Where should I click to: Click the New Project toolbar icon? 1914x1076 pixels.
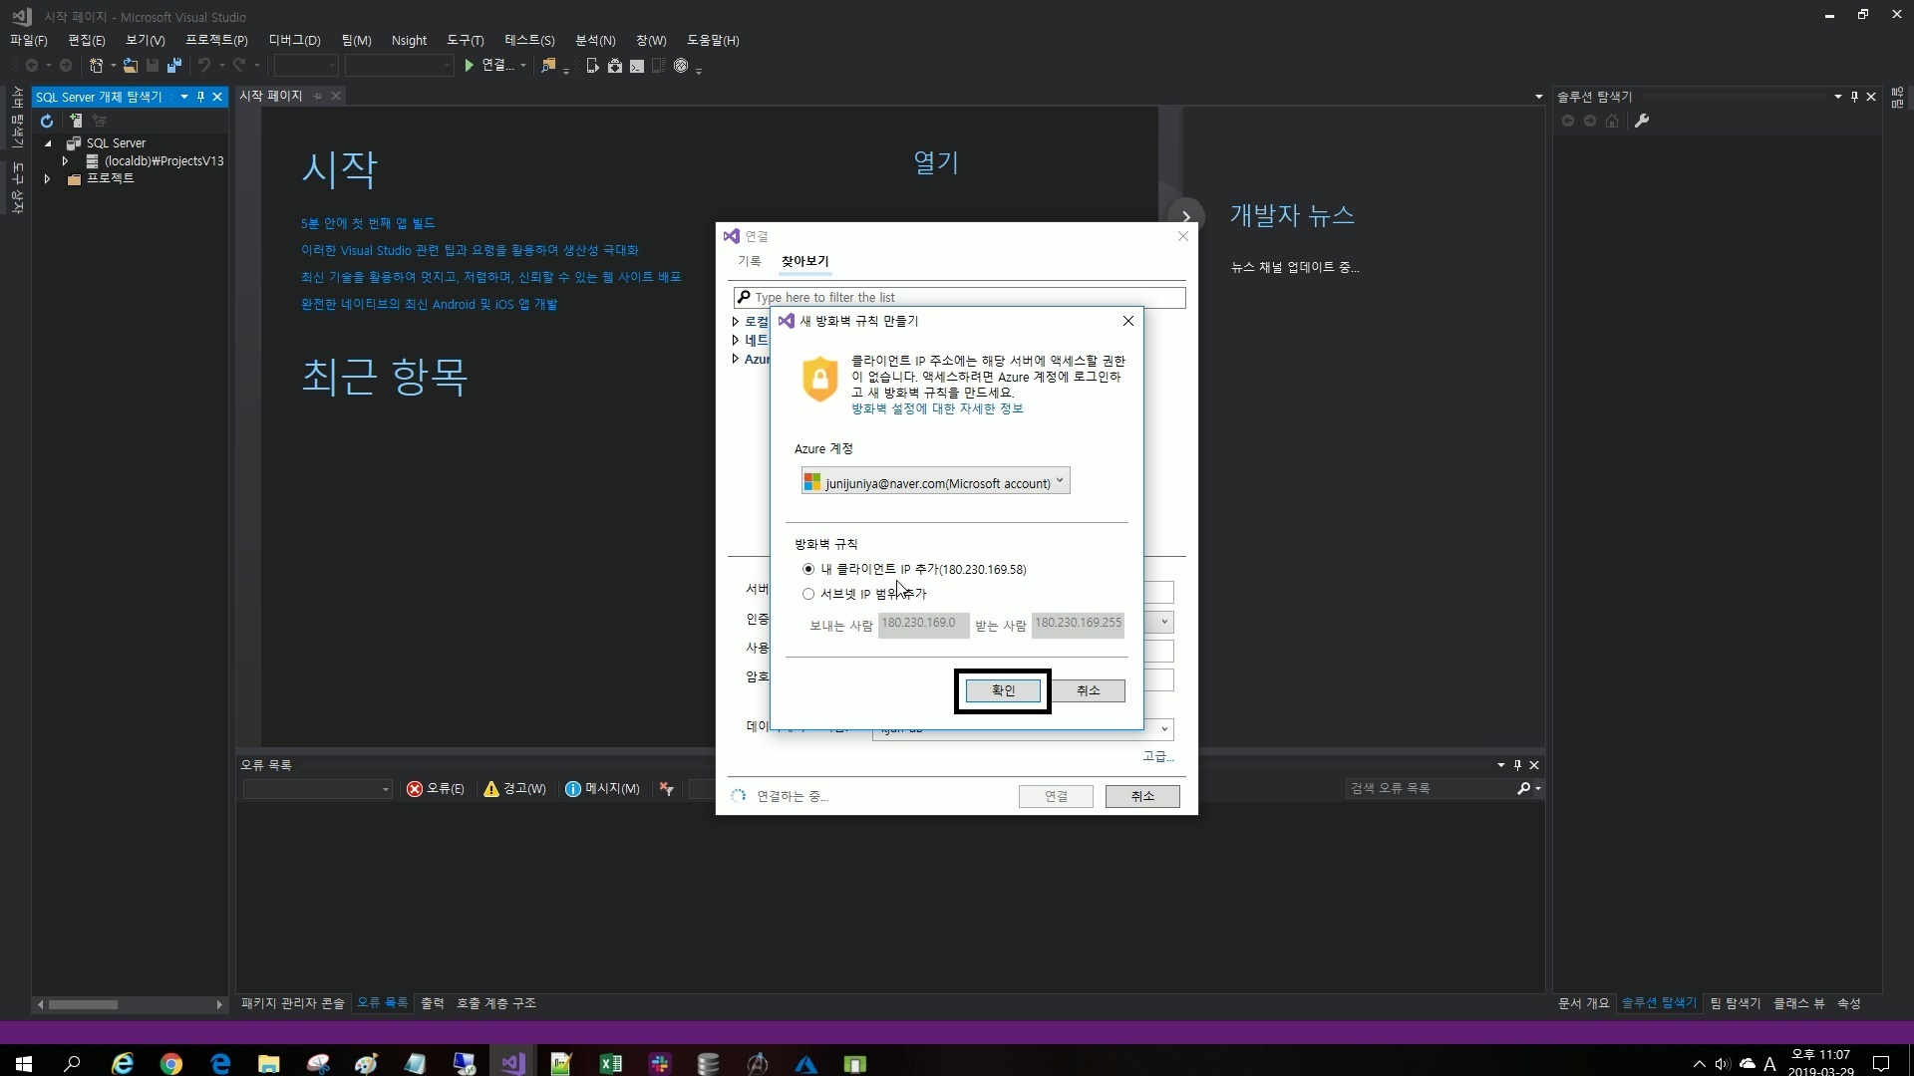(97, 66)
